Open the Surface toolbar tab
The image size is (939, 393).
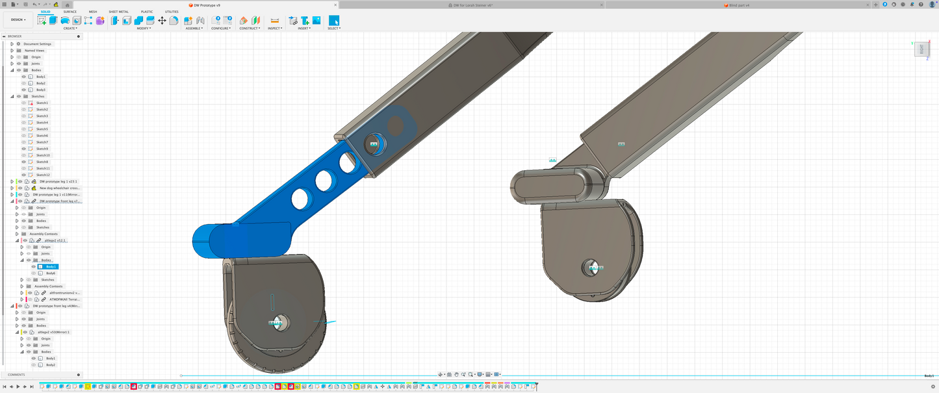[70, 12]
